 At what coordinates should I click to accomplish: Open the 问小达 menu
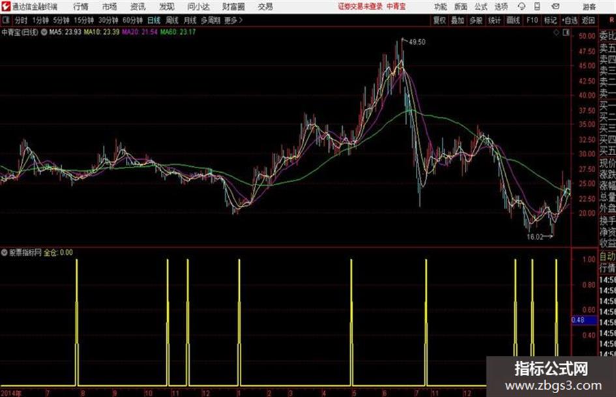198,7
